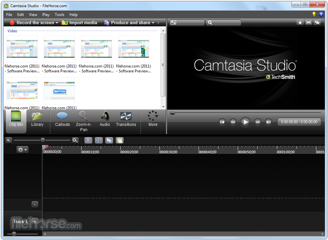Viewport: 328px width, 240px height.
Task: Open the editing dimensions dropdown in preview
Action: tap(187, 22)
